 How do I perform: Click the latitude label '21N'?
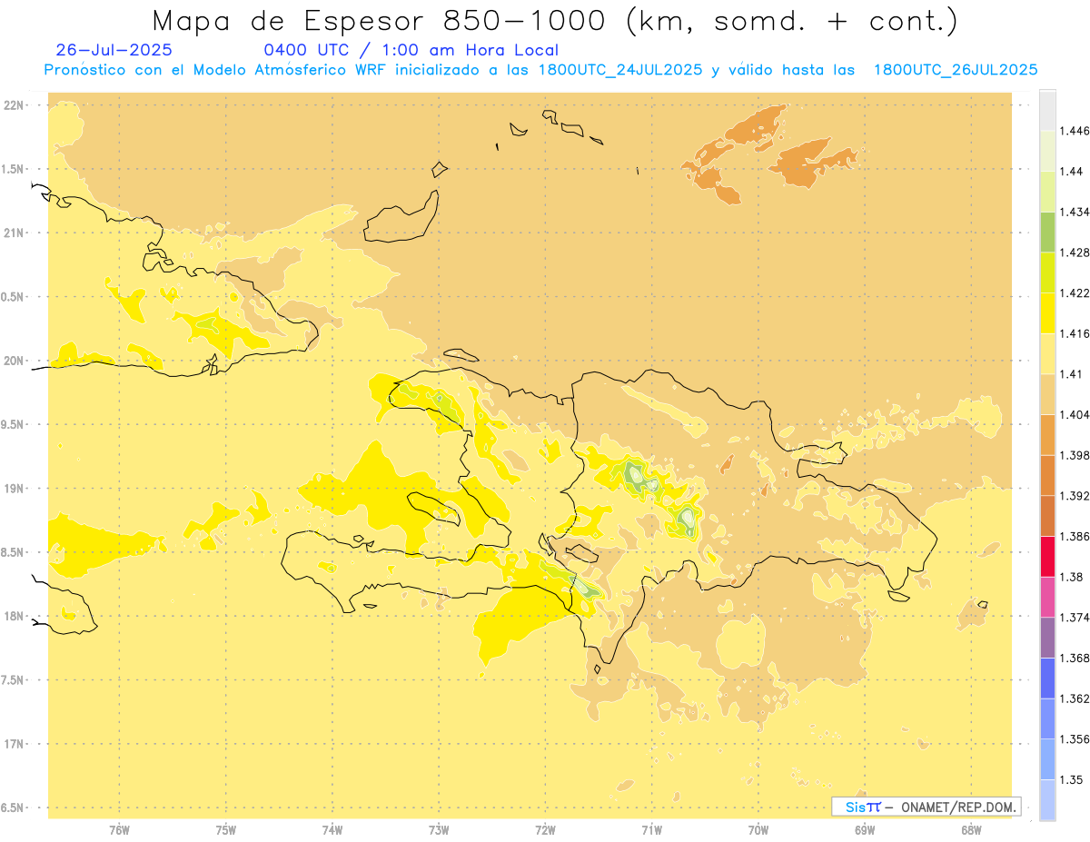pos(13,233)
